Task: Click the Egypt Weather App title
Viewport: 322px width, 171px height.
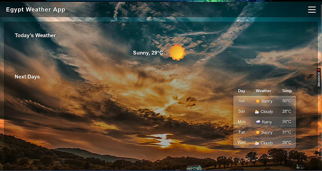Action: click(x=35, y=10)
